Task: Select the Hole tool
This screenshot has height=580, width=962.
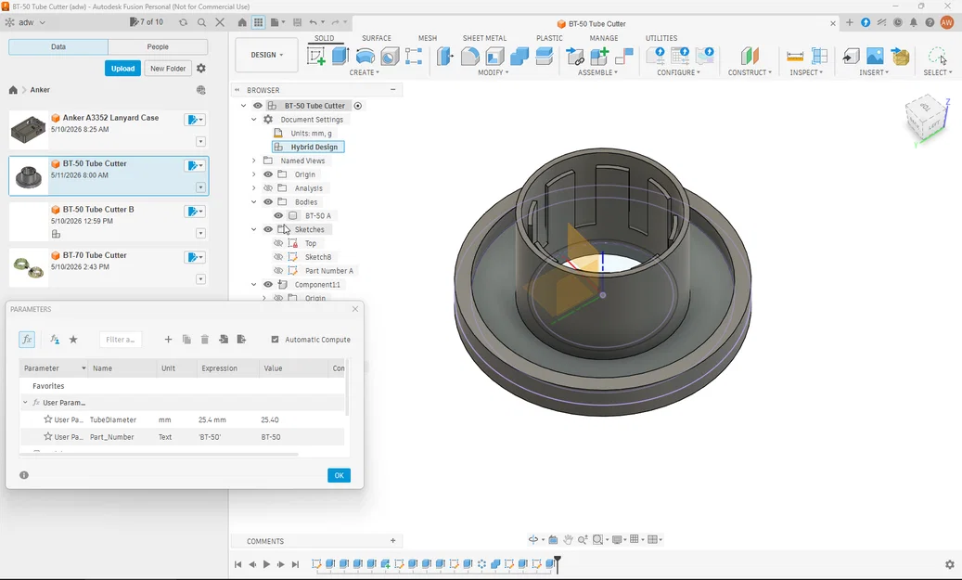Action: pyautogui.click(x=390, y=57)
